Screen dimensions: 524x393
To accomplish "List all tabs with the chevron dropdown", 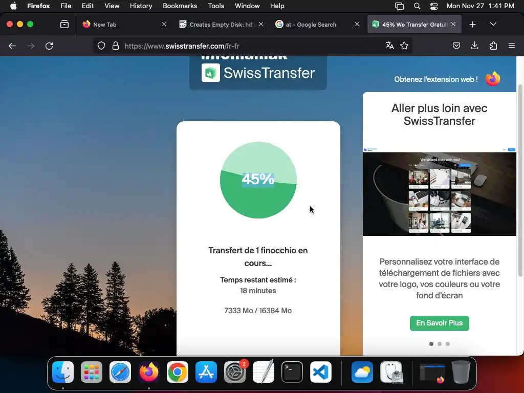I will tap(493, 25).
